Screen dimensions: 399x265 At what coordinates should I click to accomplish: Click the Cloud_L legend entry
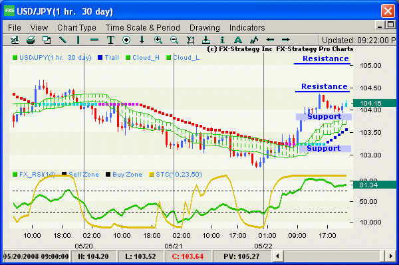(x=183, y=58)
